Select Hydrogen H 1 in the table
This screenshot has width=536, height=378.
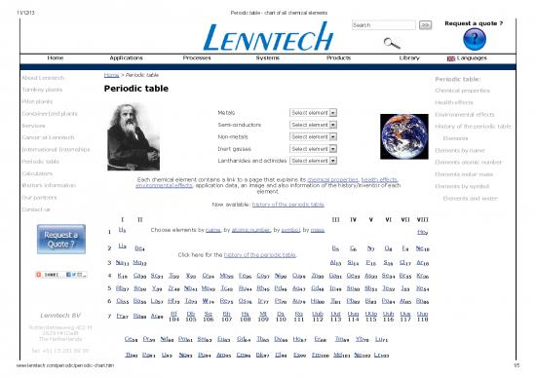pos(123,230)
